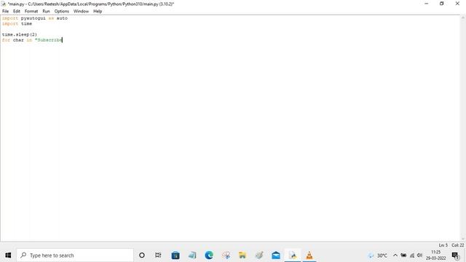Launch Microsoft Store from taskbar
Viewport: 466px width, 262px height.
175,255
